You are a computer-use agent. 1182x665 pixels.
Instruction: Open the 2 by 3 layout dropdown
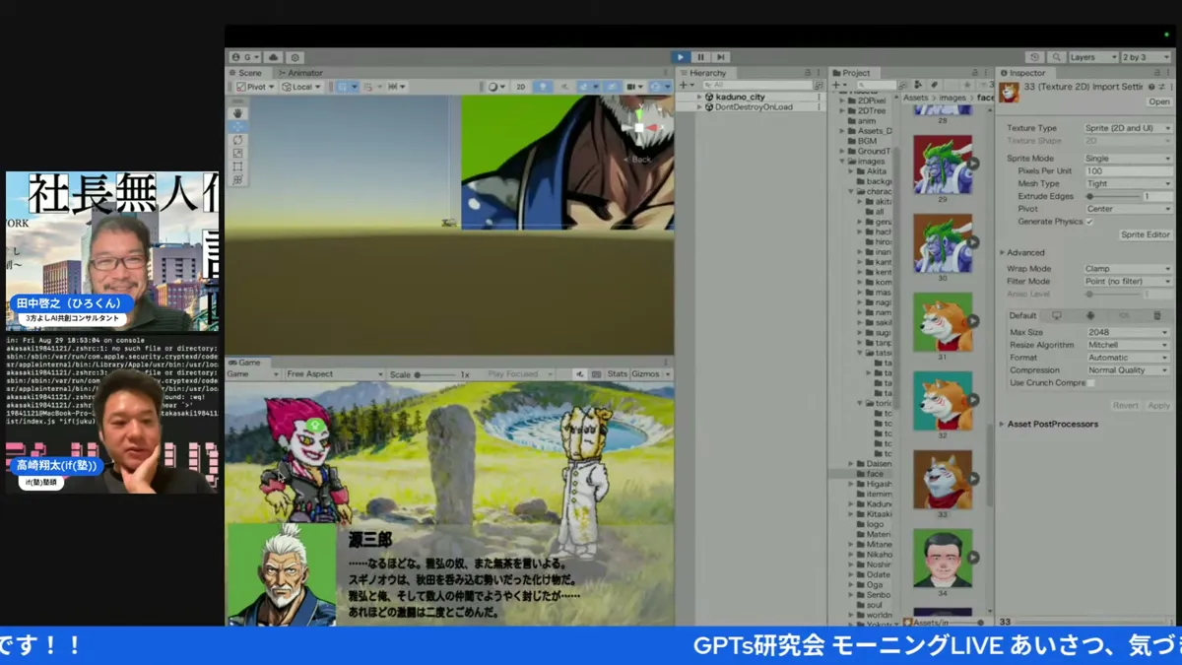point(1148,57)
